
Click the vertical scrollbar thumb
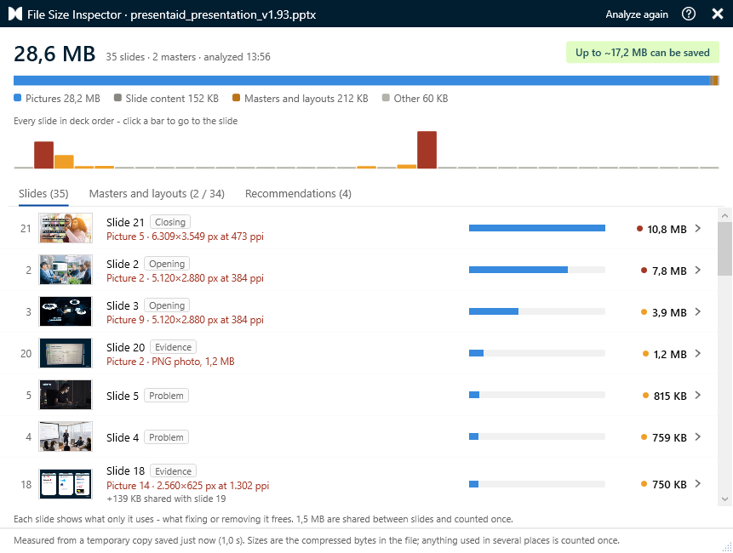coord(724,249)
